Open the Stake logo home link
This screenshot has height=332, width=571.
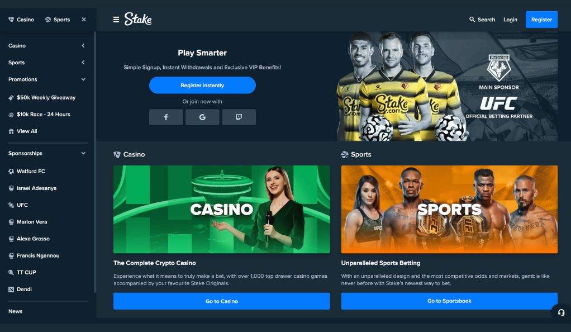coord(138,19)
